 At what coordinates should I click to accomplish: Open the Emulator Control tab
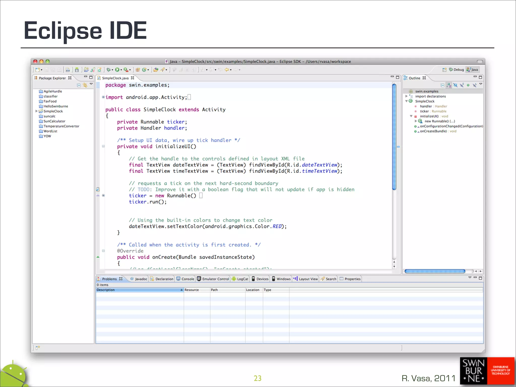coord(213,279)
